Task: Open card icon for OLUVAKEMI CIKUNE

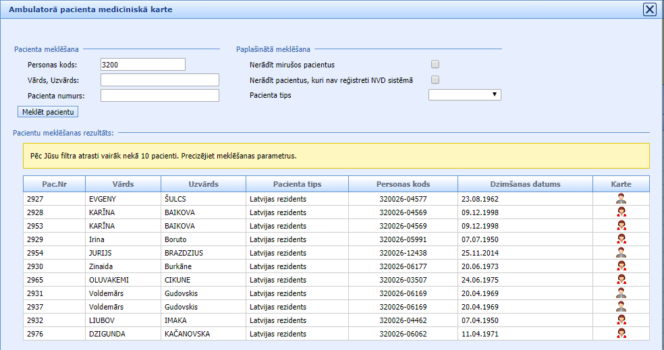Action: [621, 279]
